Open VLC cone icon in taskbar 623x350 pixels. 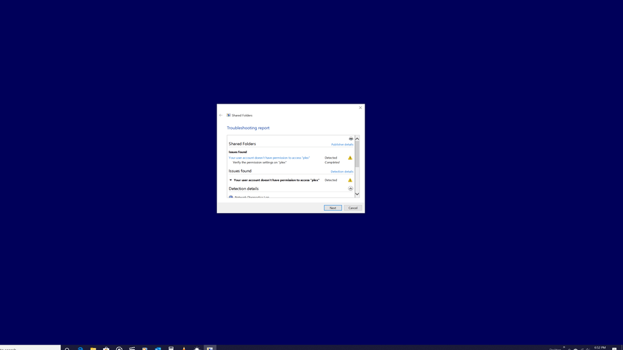click(184, 349)
